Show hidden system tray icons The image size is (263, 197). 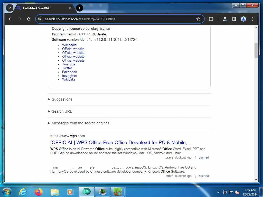[x=218, y=192]
